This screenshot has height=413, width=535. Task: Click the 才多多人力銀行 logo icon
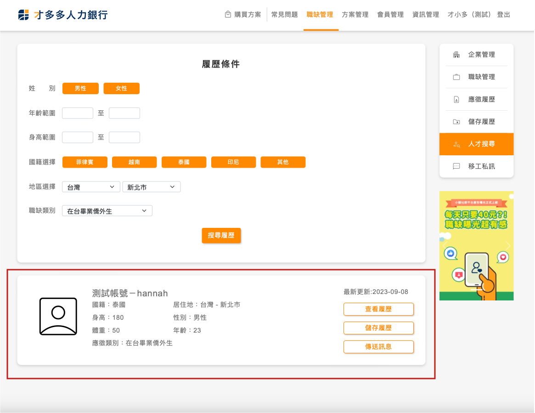23,15
